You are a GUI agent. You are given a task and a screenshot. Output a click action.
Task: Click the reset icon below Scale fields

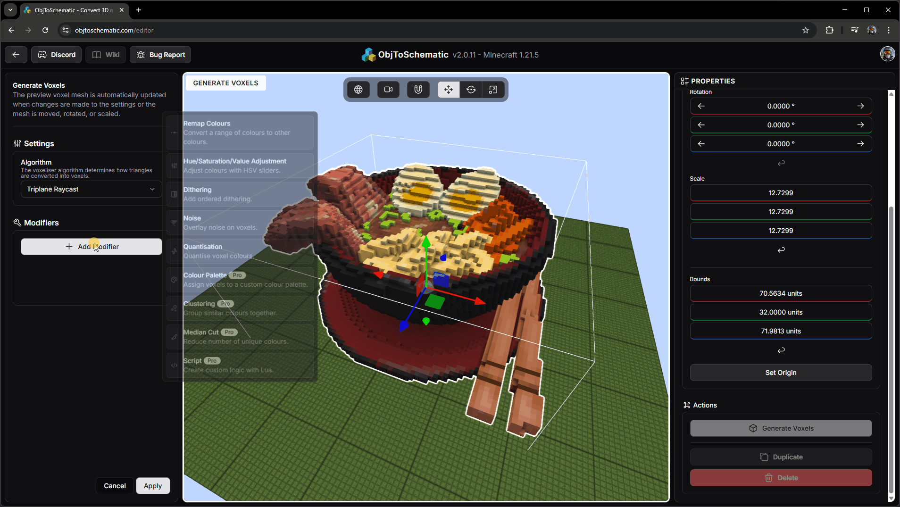781,249
